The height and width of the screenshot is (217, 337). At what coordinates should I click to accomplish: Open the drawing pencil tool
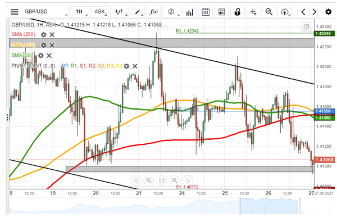(x=138, y=12)
